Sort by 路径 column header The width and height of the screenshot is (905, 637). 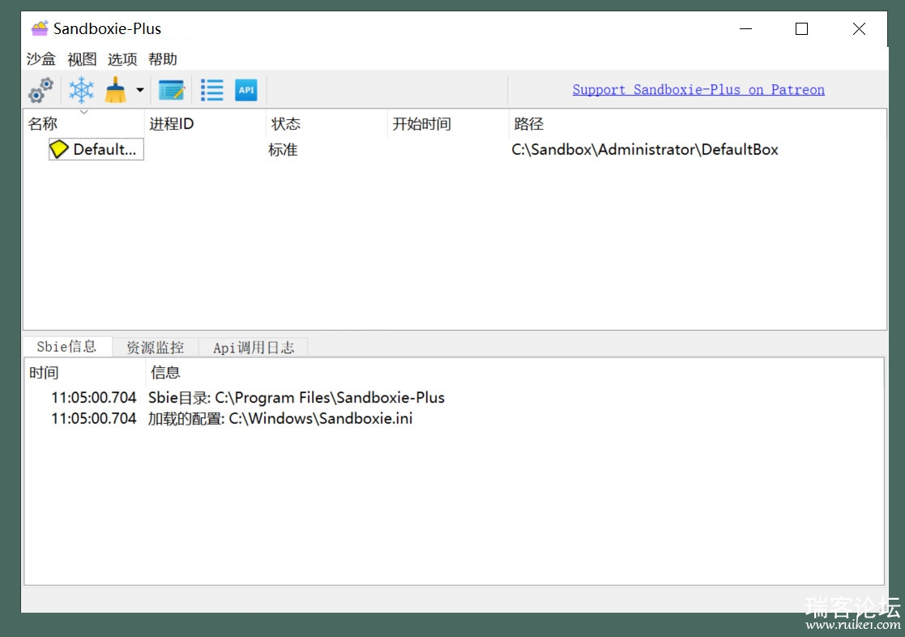(x=698, y=123)
